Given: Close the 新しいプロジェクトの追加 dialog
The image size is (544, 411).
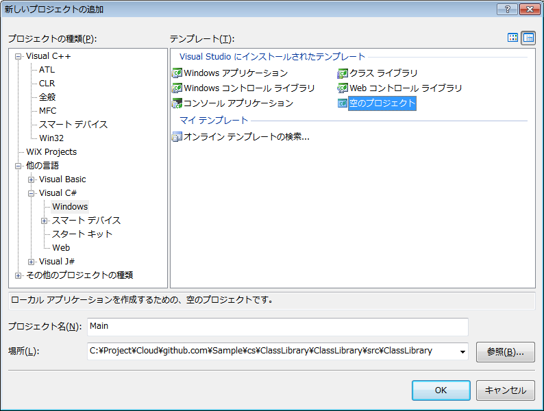Looking at the screenshot, I should (530, 10).
